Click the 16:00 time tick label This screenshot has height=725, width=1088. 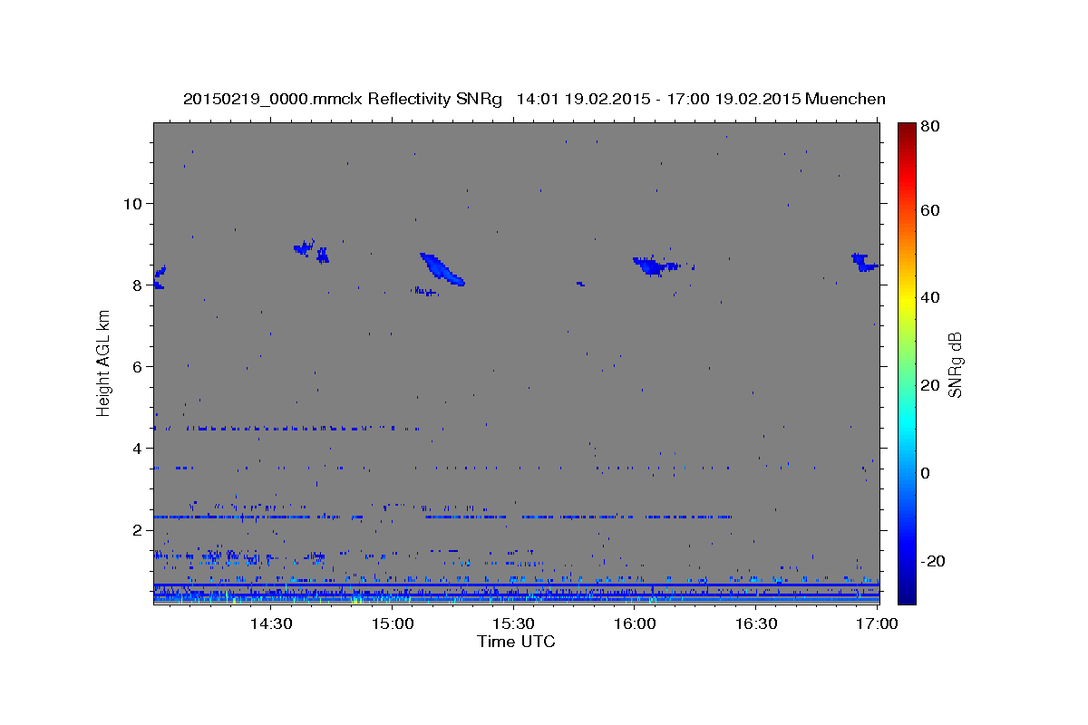point(635,623)
